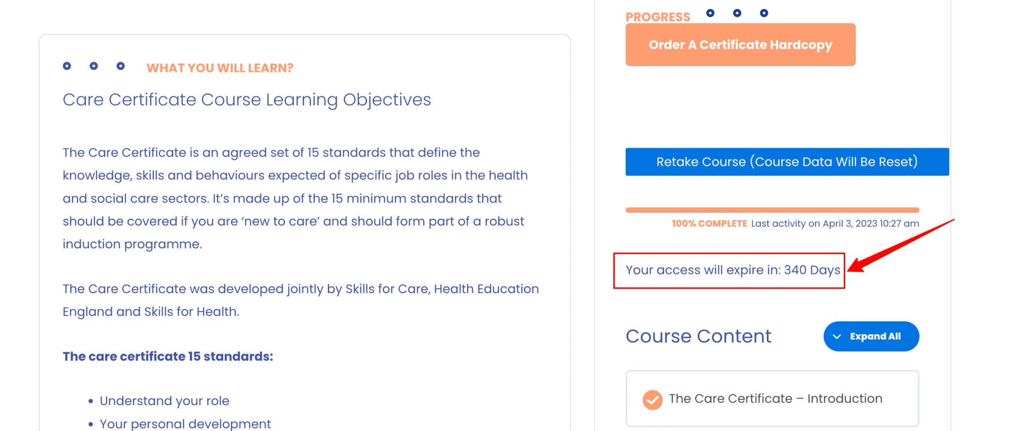Click the third progress dot next to PROGRESS
Viewport: 1010px width, 431px height.
click(763, 12)
